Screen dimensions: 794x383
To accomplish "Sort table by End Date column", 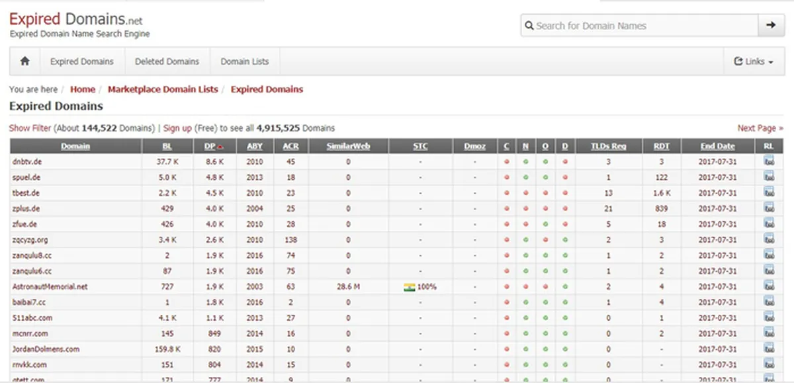I will [x=718, y=146].
